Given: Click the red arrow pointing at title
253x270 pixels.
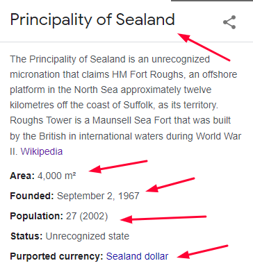Looking at the screenshot, I should (204, 47).
